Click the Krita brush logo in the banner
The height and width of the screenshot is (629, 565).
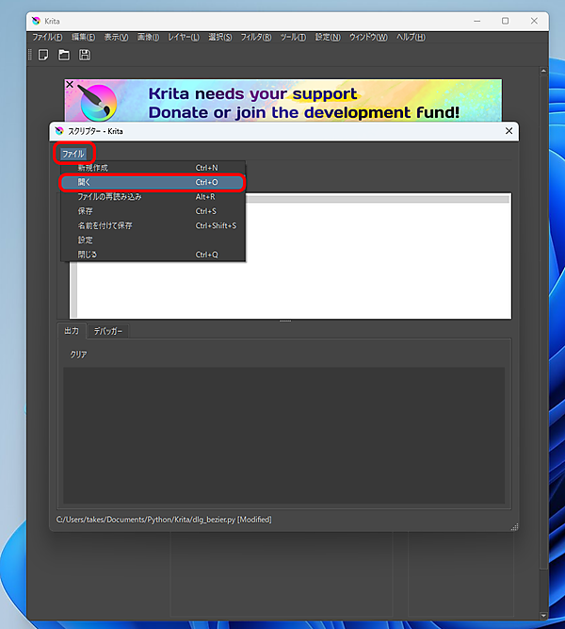(98, 102)
